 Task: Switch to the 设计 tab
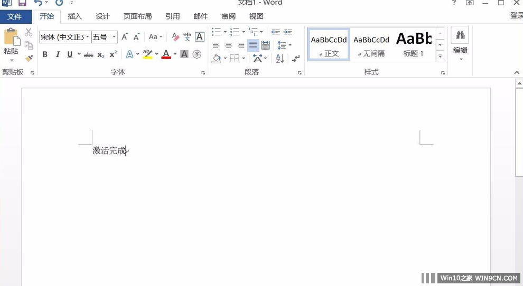point(102,16)
